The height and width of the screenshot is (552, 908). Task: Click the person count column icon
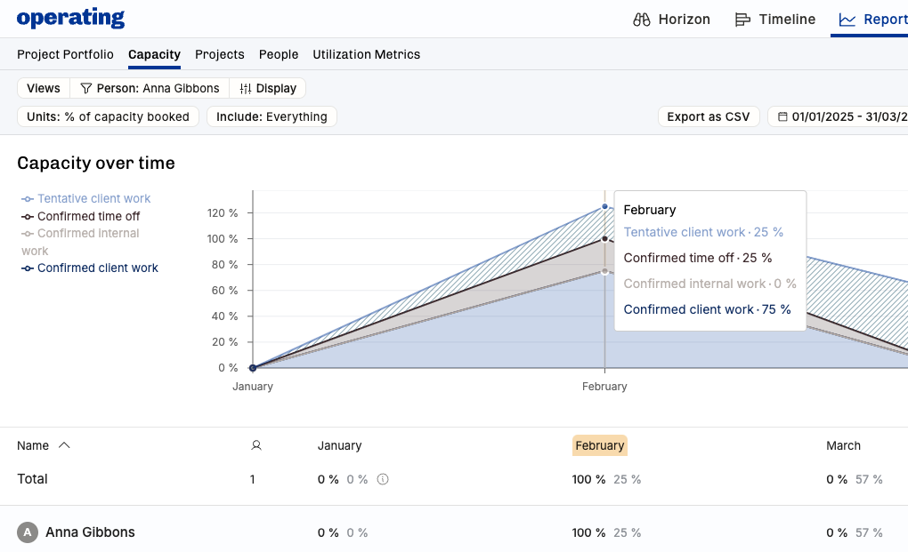256,445
